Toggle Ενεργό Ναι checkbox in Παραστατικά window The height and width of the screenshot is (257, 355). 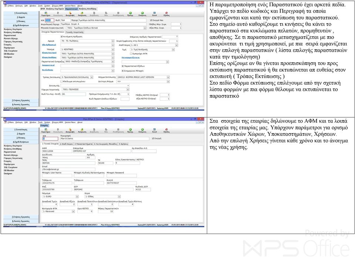pos(151,20)
